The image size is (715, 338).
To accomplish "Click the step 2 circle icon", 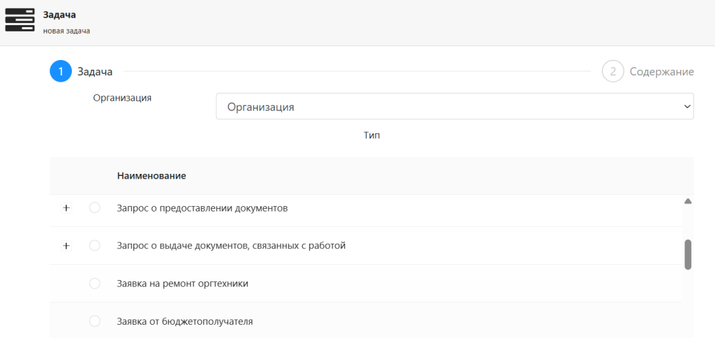I will pos(613,72).
